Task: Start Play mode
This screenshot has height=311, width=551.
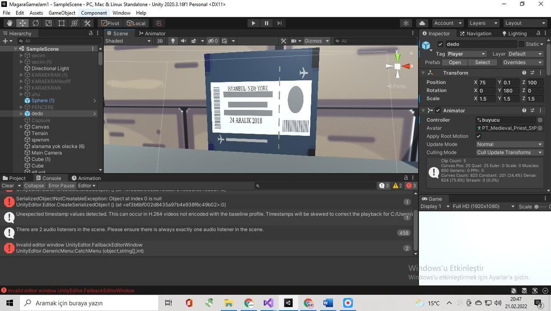Action: point(253,23)
